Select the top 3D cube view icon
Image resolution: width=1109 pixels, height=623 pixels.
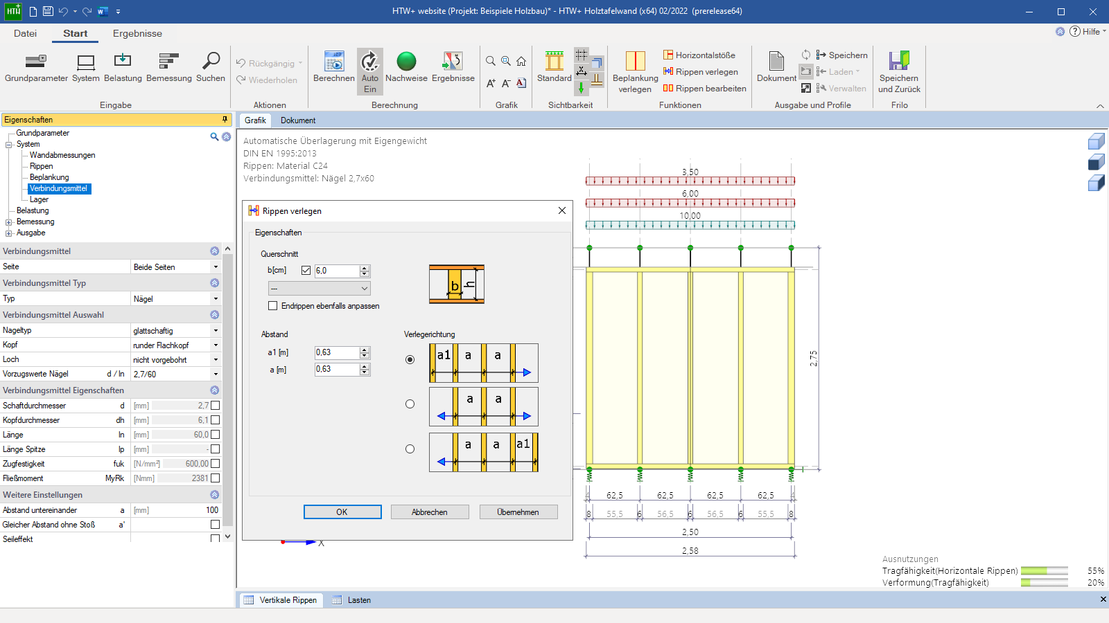(x=1096, y=142)
